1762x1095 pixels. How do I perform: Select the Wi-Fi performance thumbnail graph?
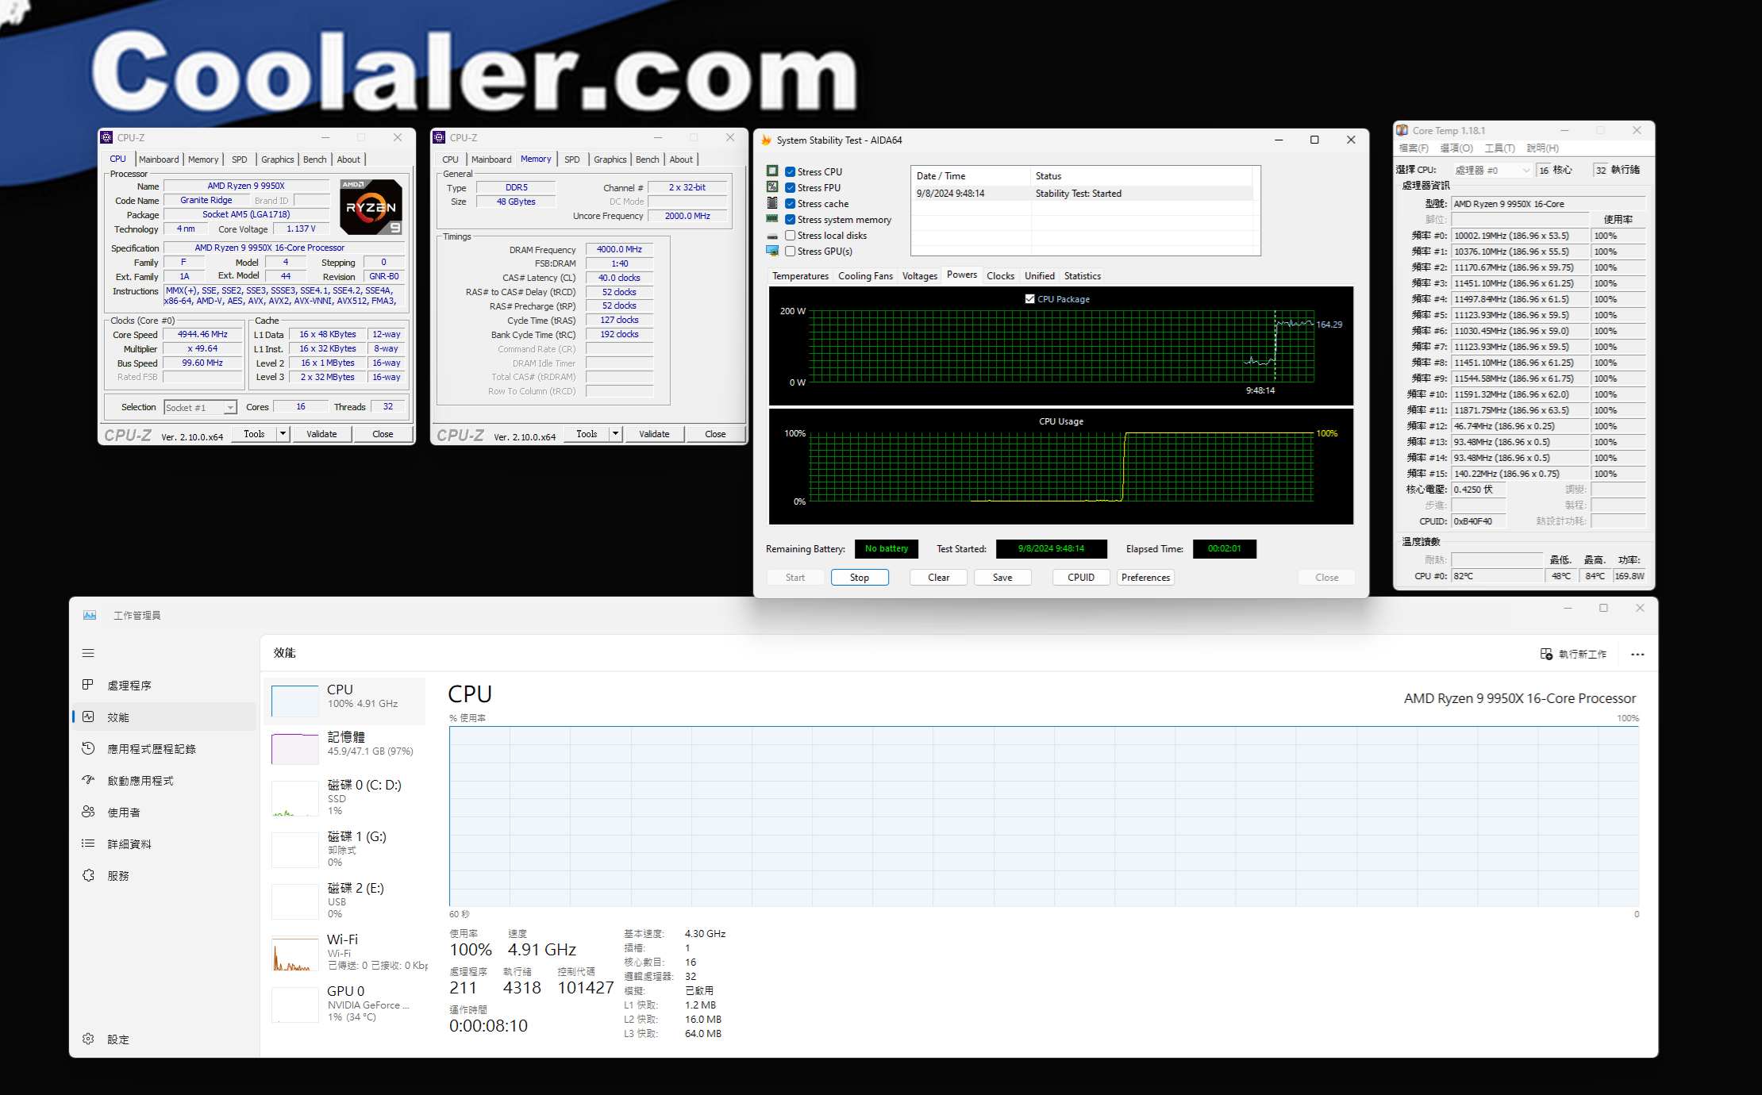294,955
